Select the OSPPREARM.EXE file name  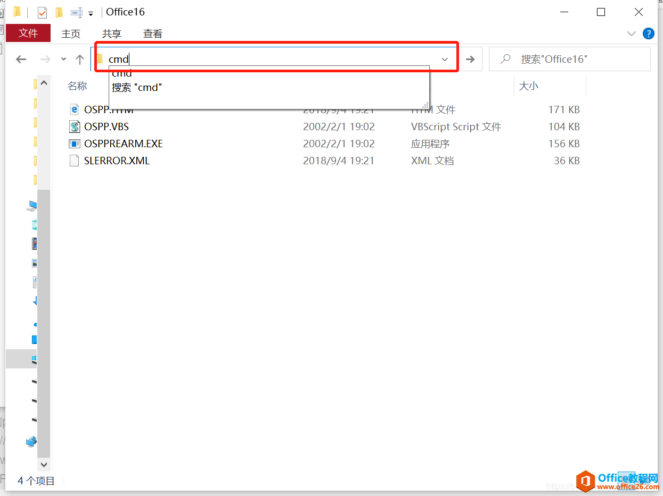click(x=124, y=144)
